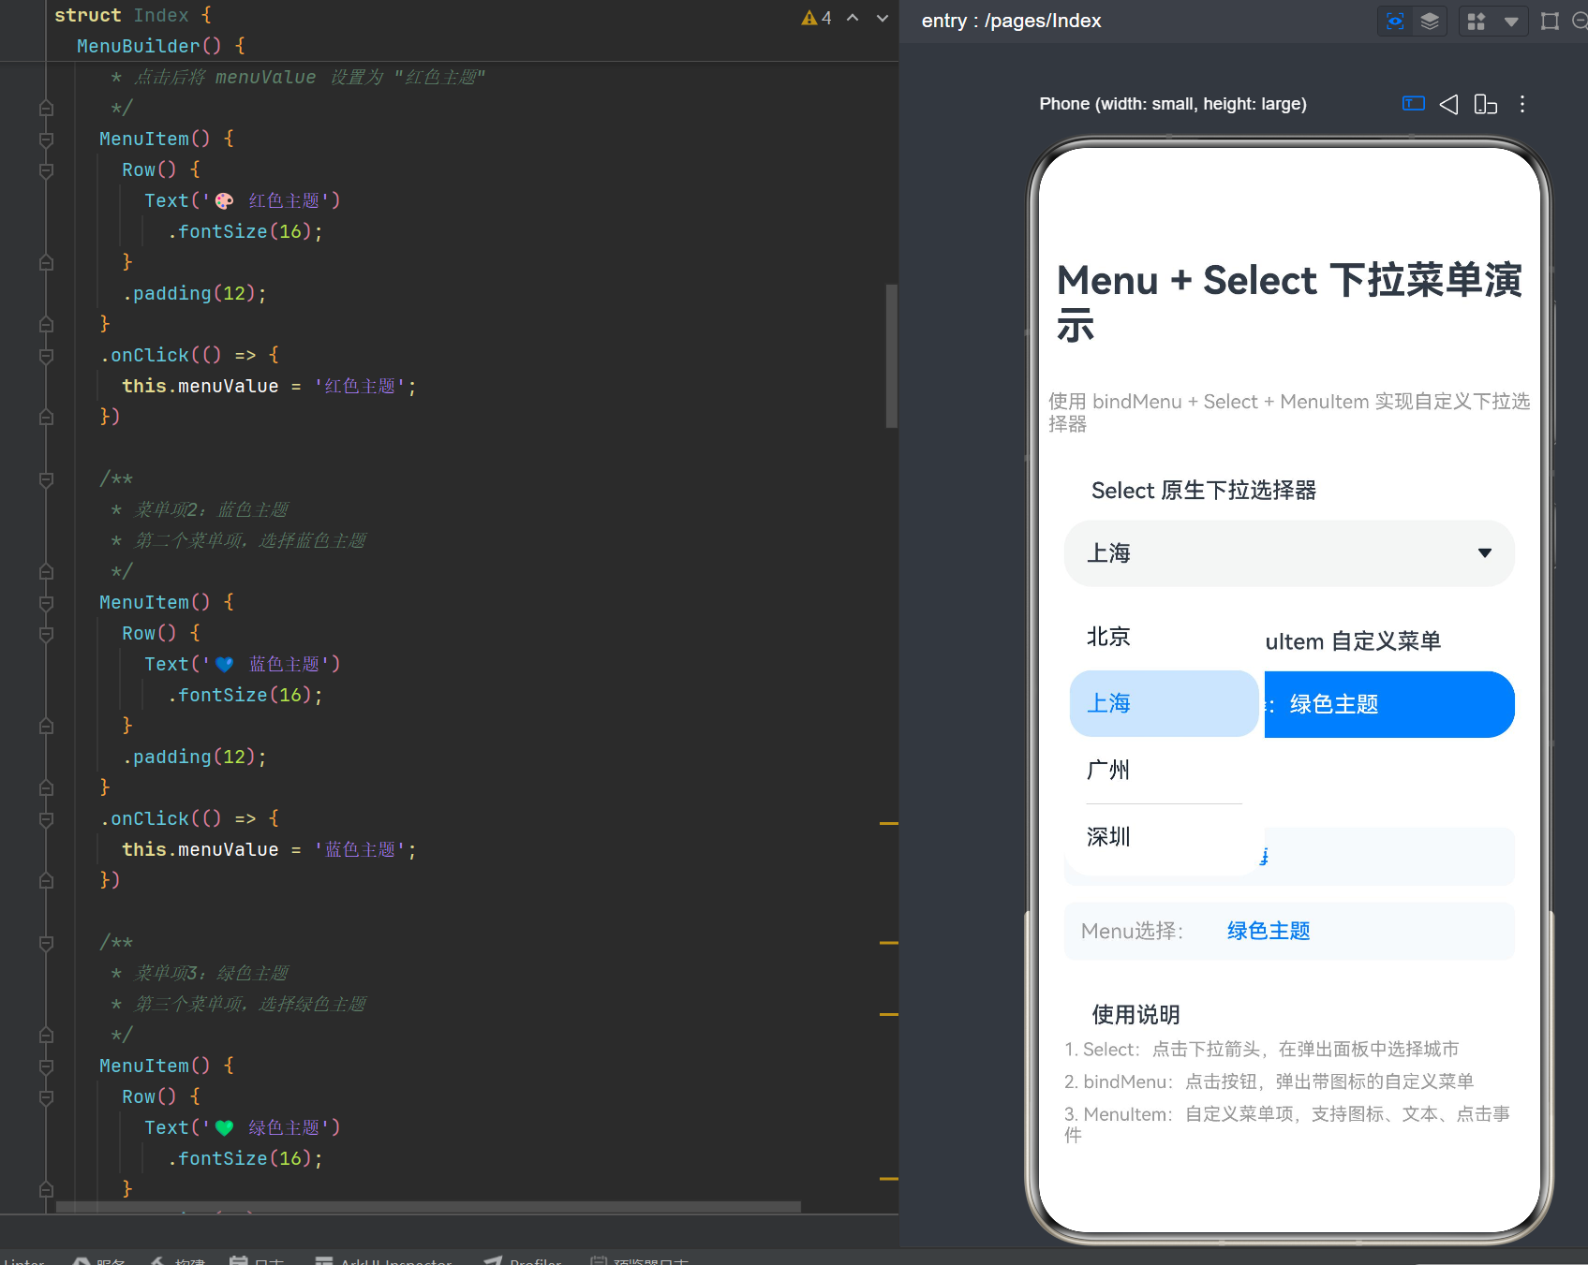Open the dropdown triangle beside components grid icon
The height and width of the screenshot is (1265, 1588).
(x=1511, y=21)
